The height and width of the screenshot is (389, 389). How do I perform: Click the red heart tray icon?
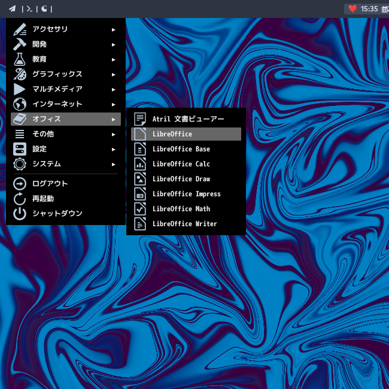tap(352, 9)
